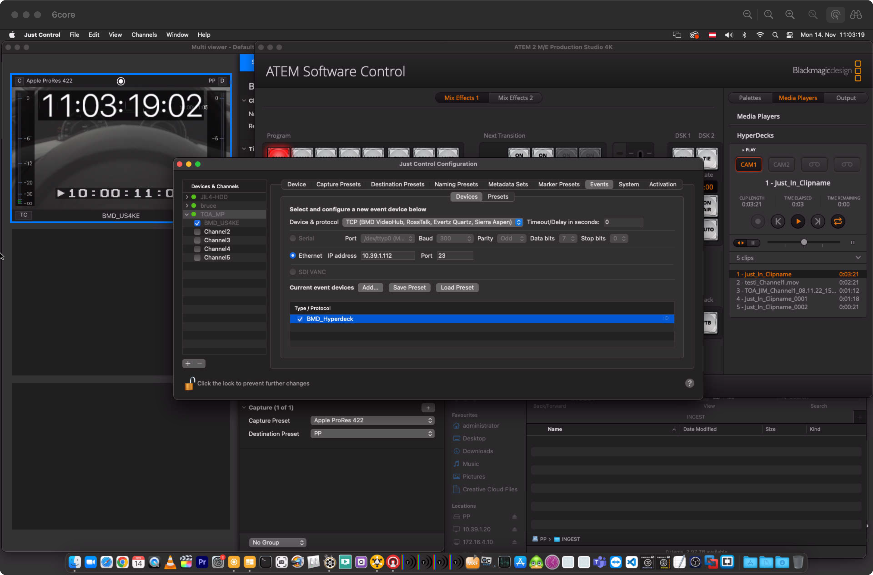
Task: Expand the JIL4-HDD device tree
Action: click(187, 197)
